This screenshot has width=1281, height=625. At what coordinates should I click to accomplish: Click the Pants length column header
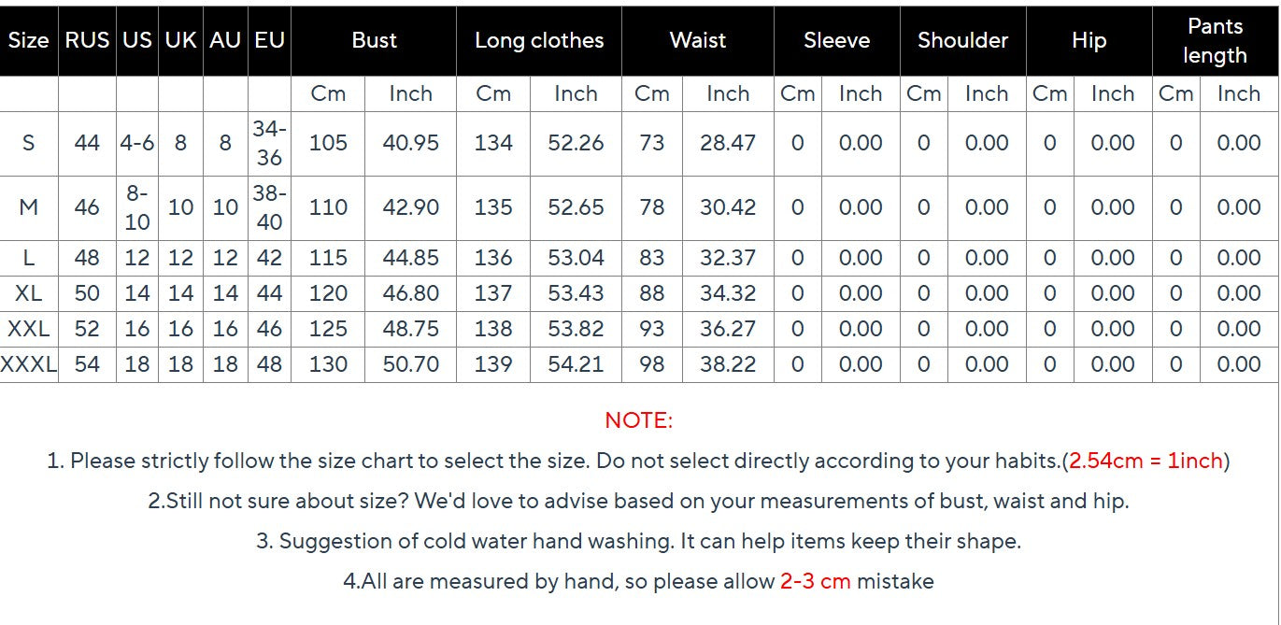[x=1215, y=41]
